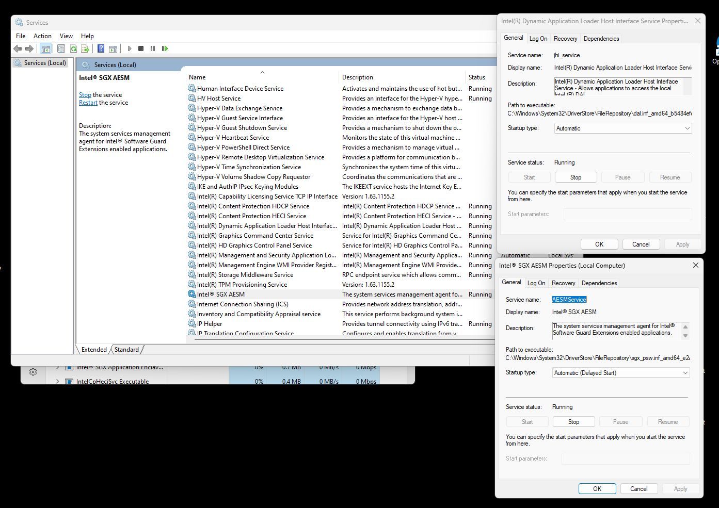
Task: Open Startup type dropdown showing Automatic (Delayed Start)
Action: pos(621,373)
